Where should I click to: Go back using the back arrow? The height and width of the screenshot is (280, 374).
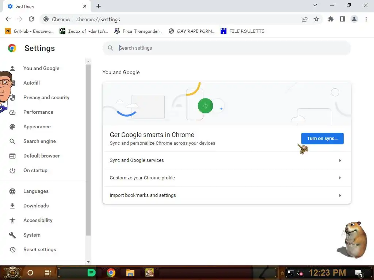(x=8, y=19)
